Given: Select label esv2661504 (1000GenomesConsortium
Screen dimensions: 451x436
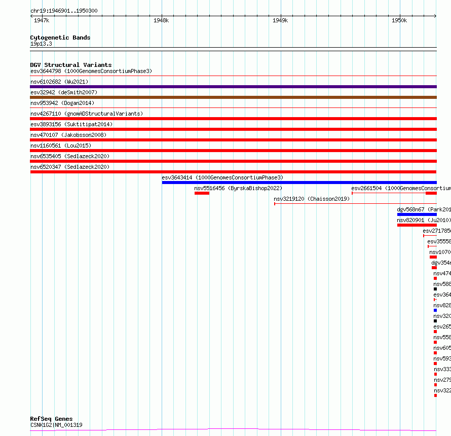Looking at the screenshot, I should [401, 188].
